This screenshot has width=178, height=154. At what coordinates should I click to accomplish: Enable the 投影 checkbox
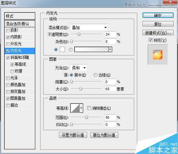point(8,30)
